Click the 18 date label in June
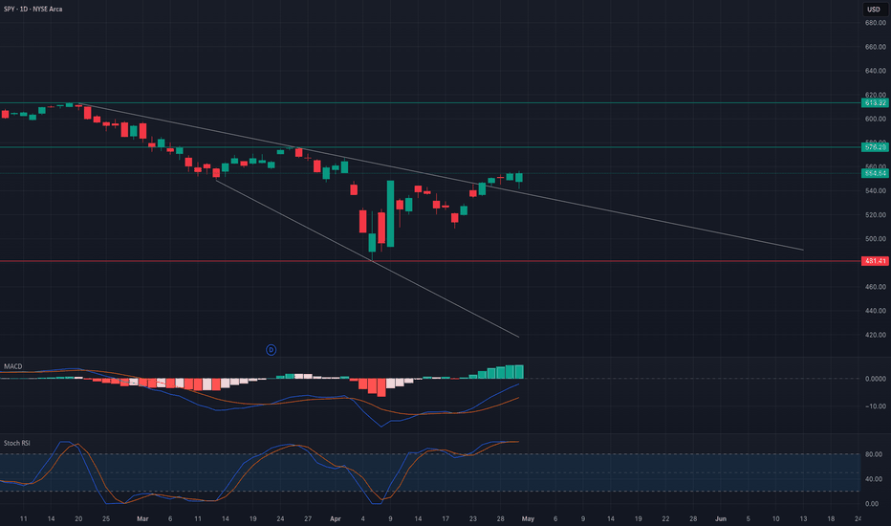891x526 pixels. tap(831, 518)
